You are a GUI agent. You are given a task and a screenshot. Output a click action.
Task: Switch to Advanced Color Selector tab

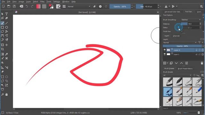pyautogui.click(x=173, y=12)
